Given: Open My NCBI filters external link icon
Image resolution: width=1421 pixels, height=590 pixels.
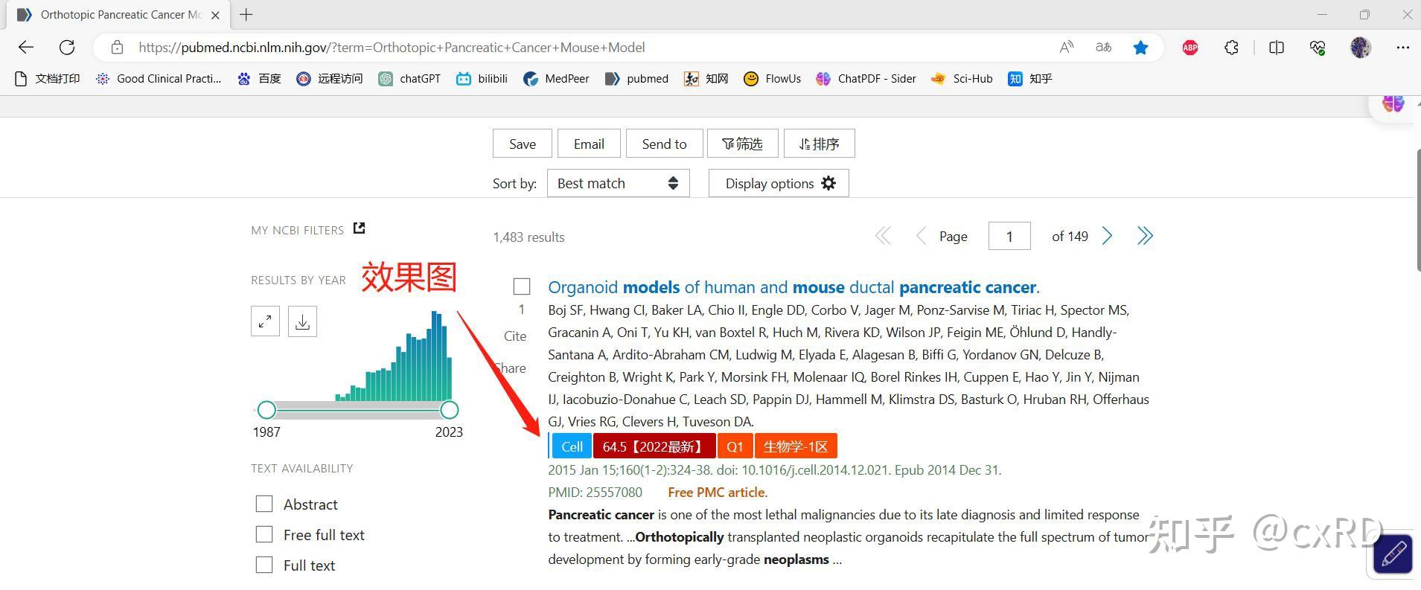Looking at the screenshot, I should click(359, 228).
